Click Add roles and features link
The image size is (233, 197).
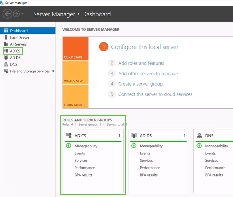coord(141,63)
